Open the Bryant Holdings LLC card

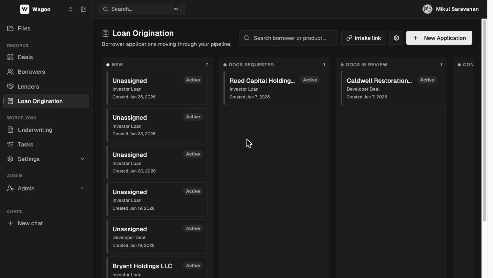(157, 268)
